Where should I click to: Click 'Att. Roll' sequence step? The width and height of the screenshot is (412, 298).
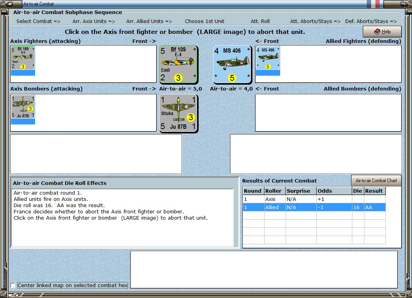point(260,21)
